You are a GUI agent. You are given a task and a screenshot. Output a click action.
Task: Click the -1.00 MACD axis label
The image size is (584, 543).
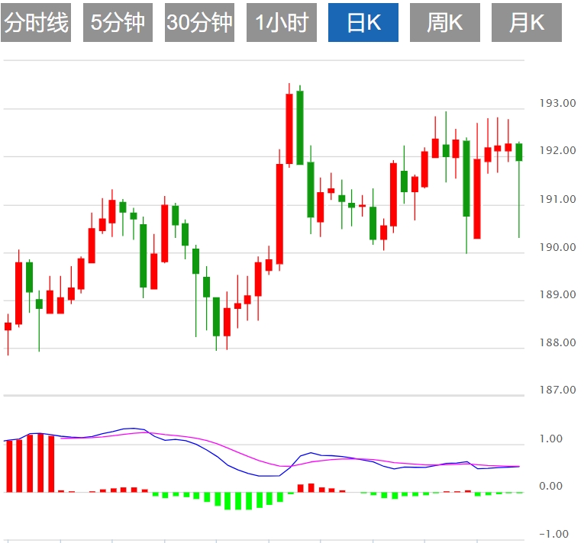pyautogui.click(x=554, y=534)
